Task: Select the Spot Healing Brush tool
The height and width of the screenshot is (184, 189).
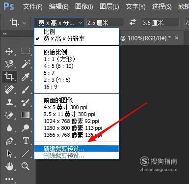Action: click(x=9, y=90)
